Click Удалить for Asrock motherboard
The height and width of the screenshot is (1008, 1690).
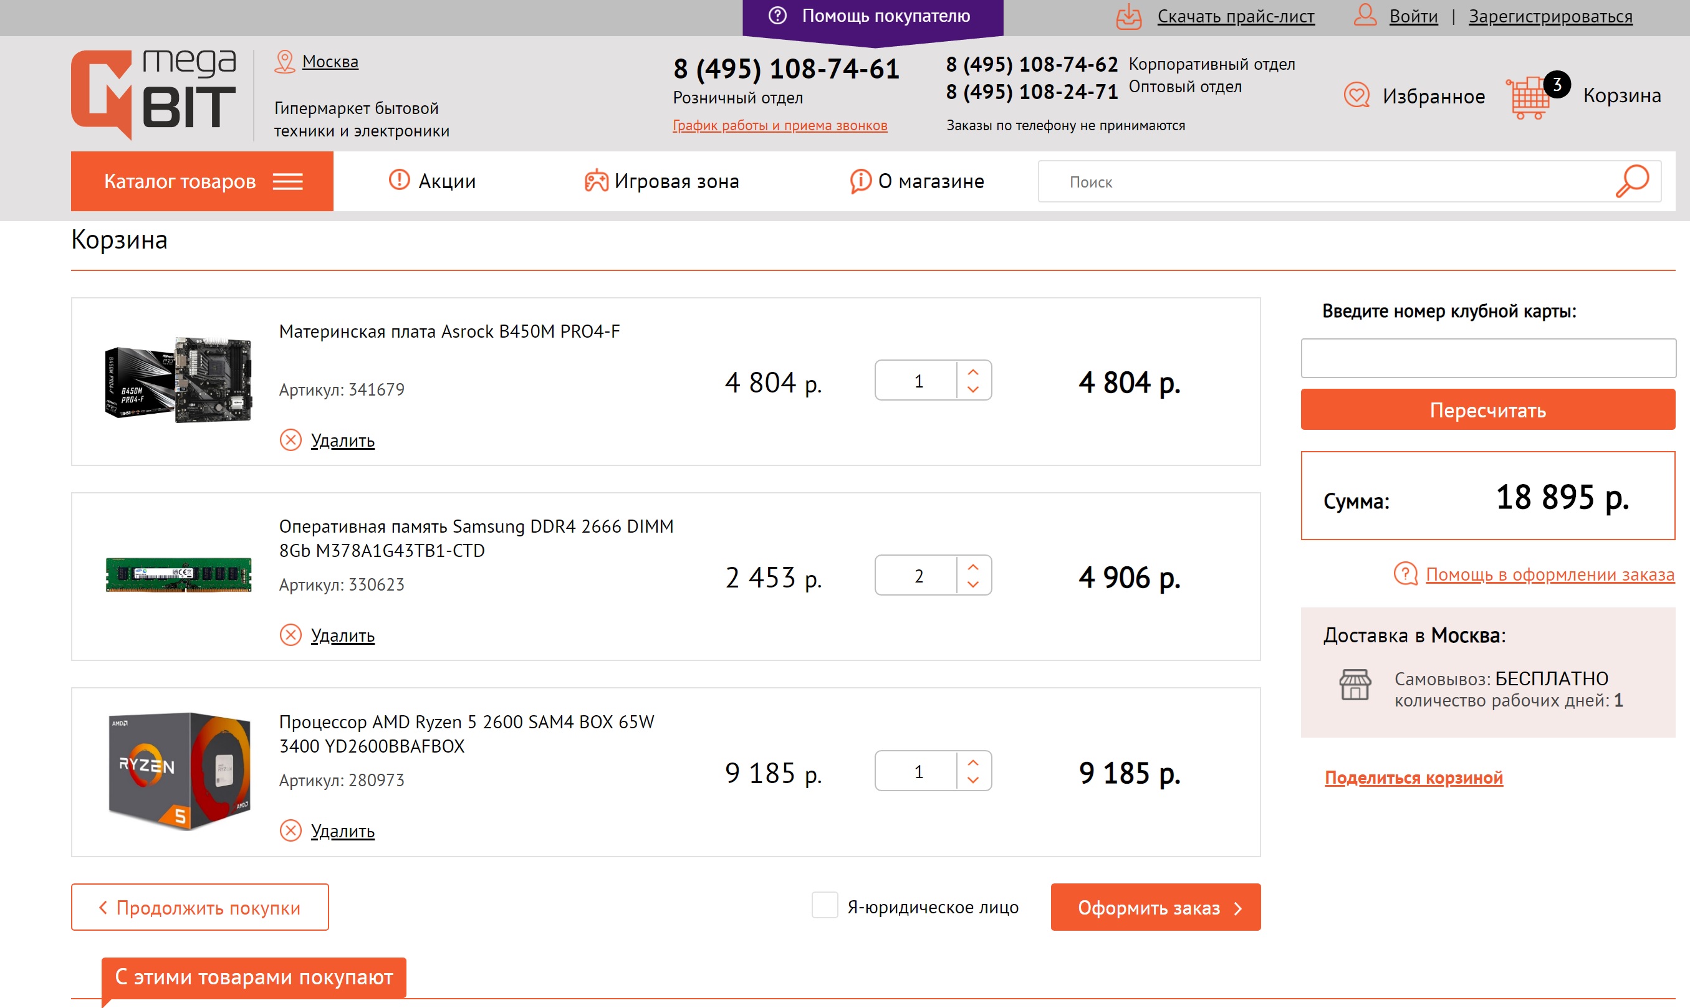342,440
